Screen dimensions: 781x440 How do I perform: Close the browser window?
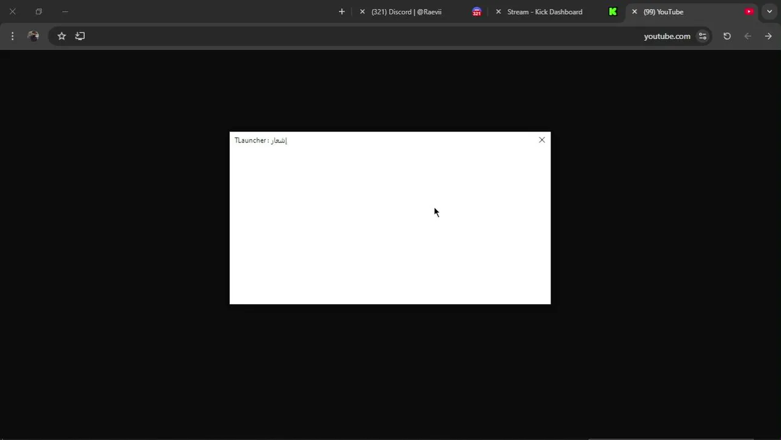point(12,12)
